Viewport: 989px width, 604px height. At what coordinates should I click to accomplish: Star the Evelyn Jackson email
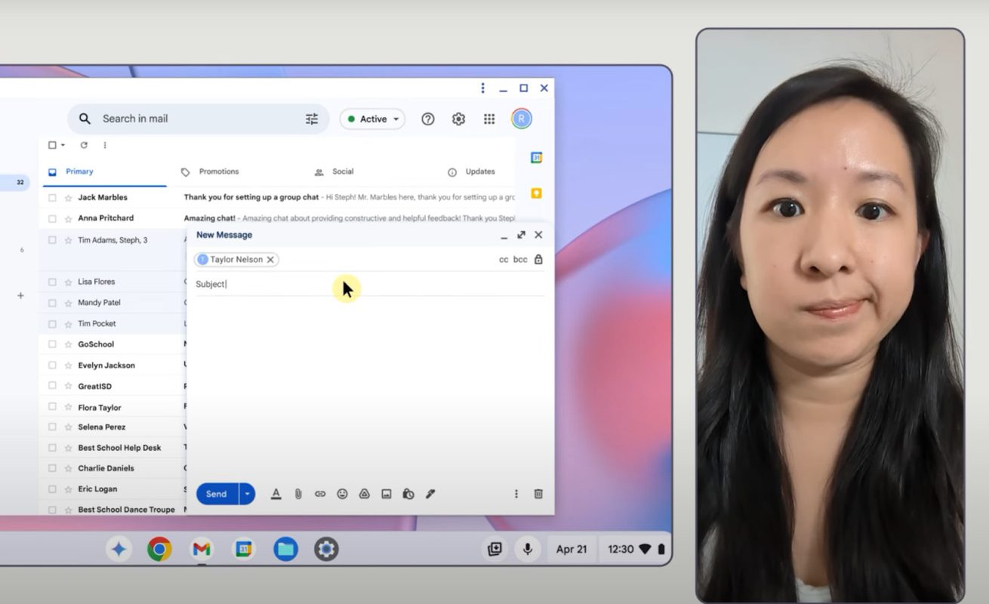pos(68,365)
